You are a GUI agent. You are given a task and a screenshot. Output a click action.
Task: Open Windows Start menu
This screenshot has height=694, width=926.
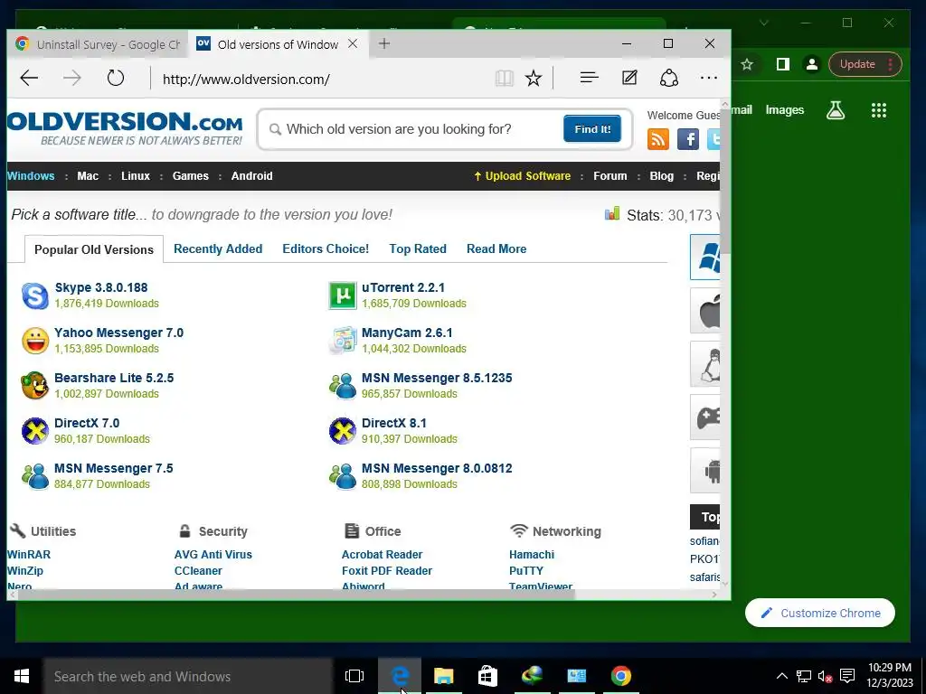(x=22, y=676)
